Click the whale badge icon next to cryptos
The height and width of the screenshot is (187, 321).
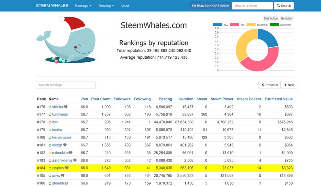pos(67,168)
